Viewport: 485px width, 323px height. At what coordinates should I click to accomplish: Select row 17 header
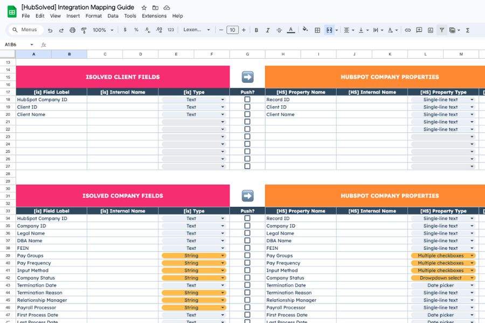click(8, 92)
